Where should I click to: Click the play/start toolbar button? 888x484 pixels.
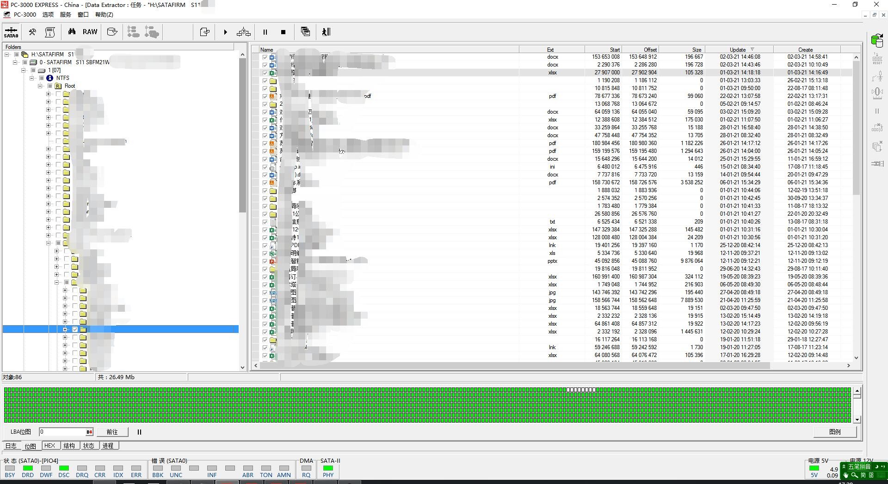click(225, 32)
